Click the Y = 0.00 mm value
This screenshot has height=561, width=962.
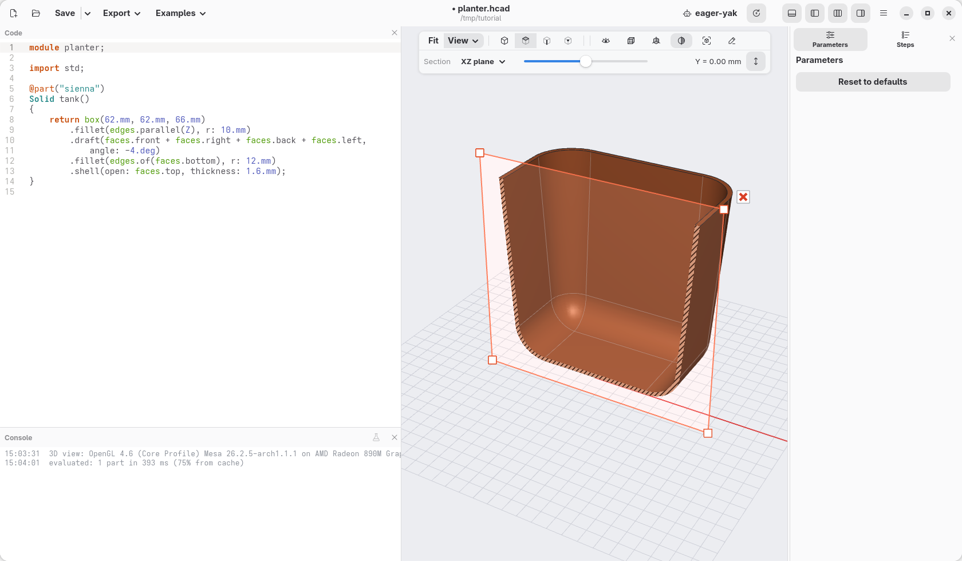718,62
